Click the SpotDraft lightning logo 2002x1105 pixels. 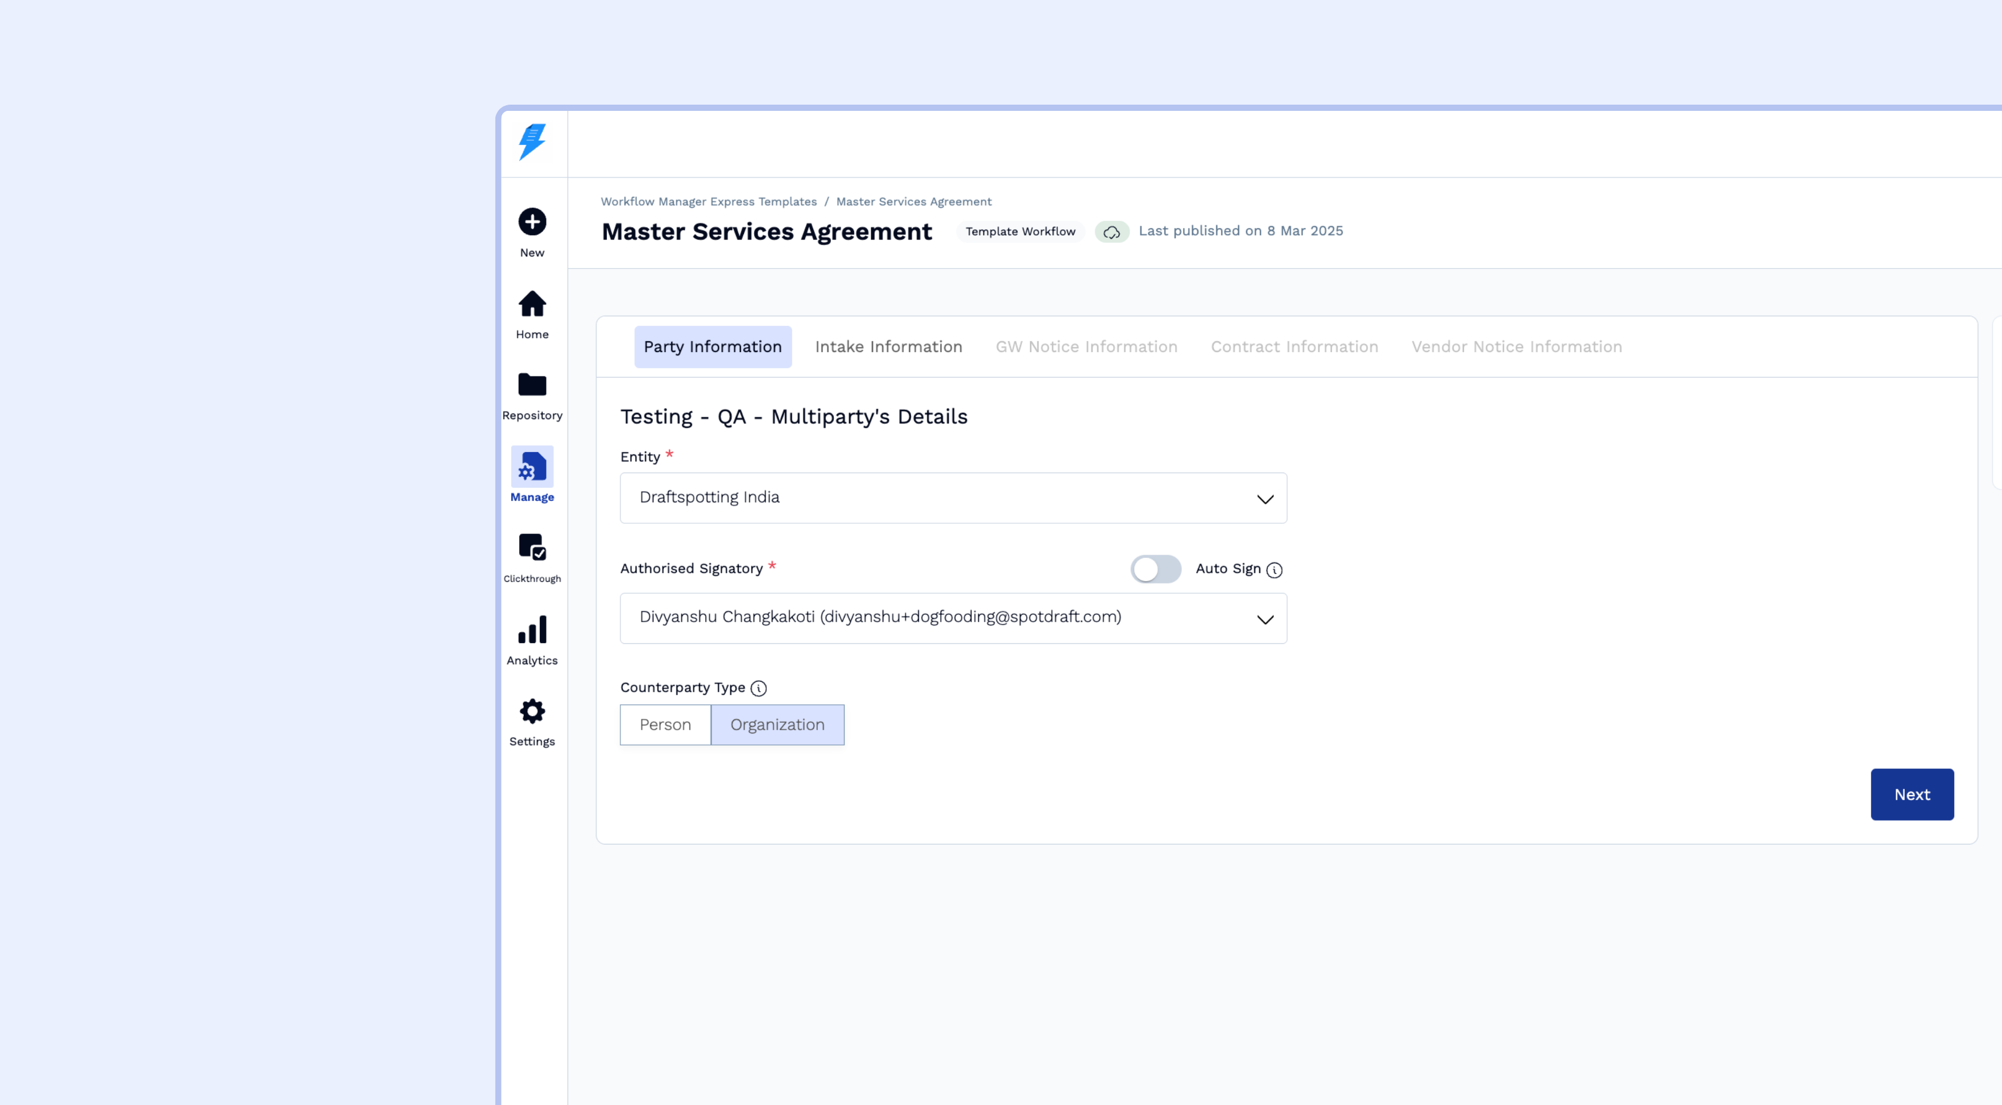532,142
